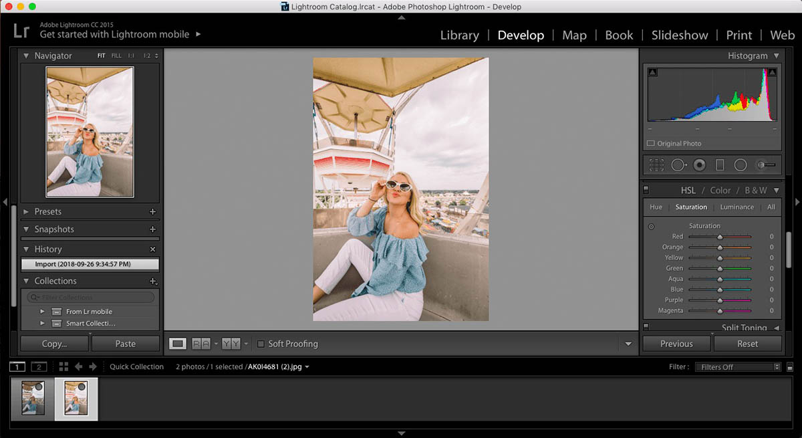Select the Crop Overlay tool
802x438 pixels.
pyautogui.click(x=656, y=165)
